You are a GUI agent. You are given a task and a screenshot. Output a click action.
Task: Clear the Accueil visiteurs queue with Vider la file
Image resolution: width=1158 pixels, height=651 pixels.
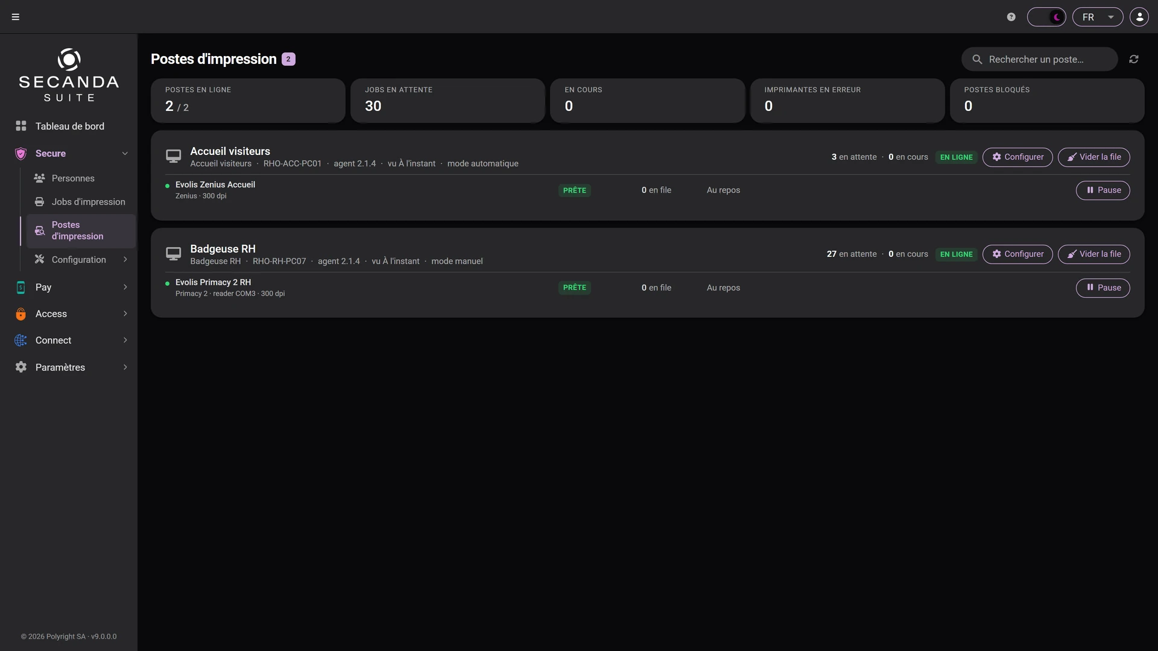pyautogui.click(x=1093, y=157)
